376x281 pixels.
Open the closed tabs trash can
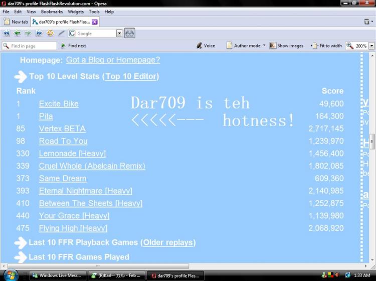click(367, 21)
